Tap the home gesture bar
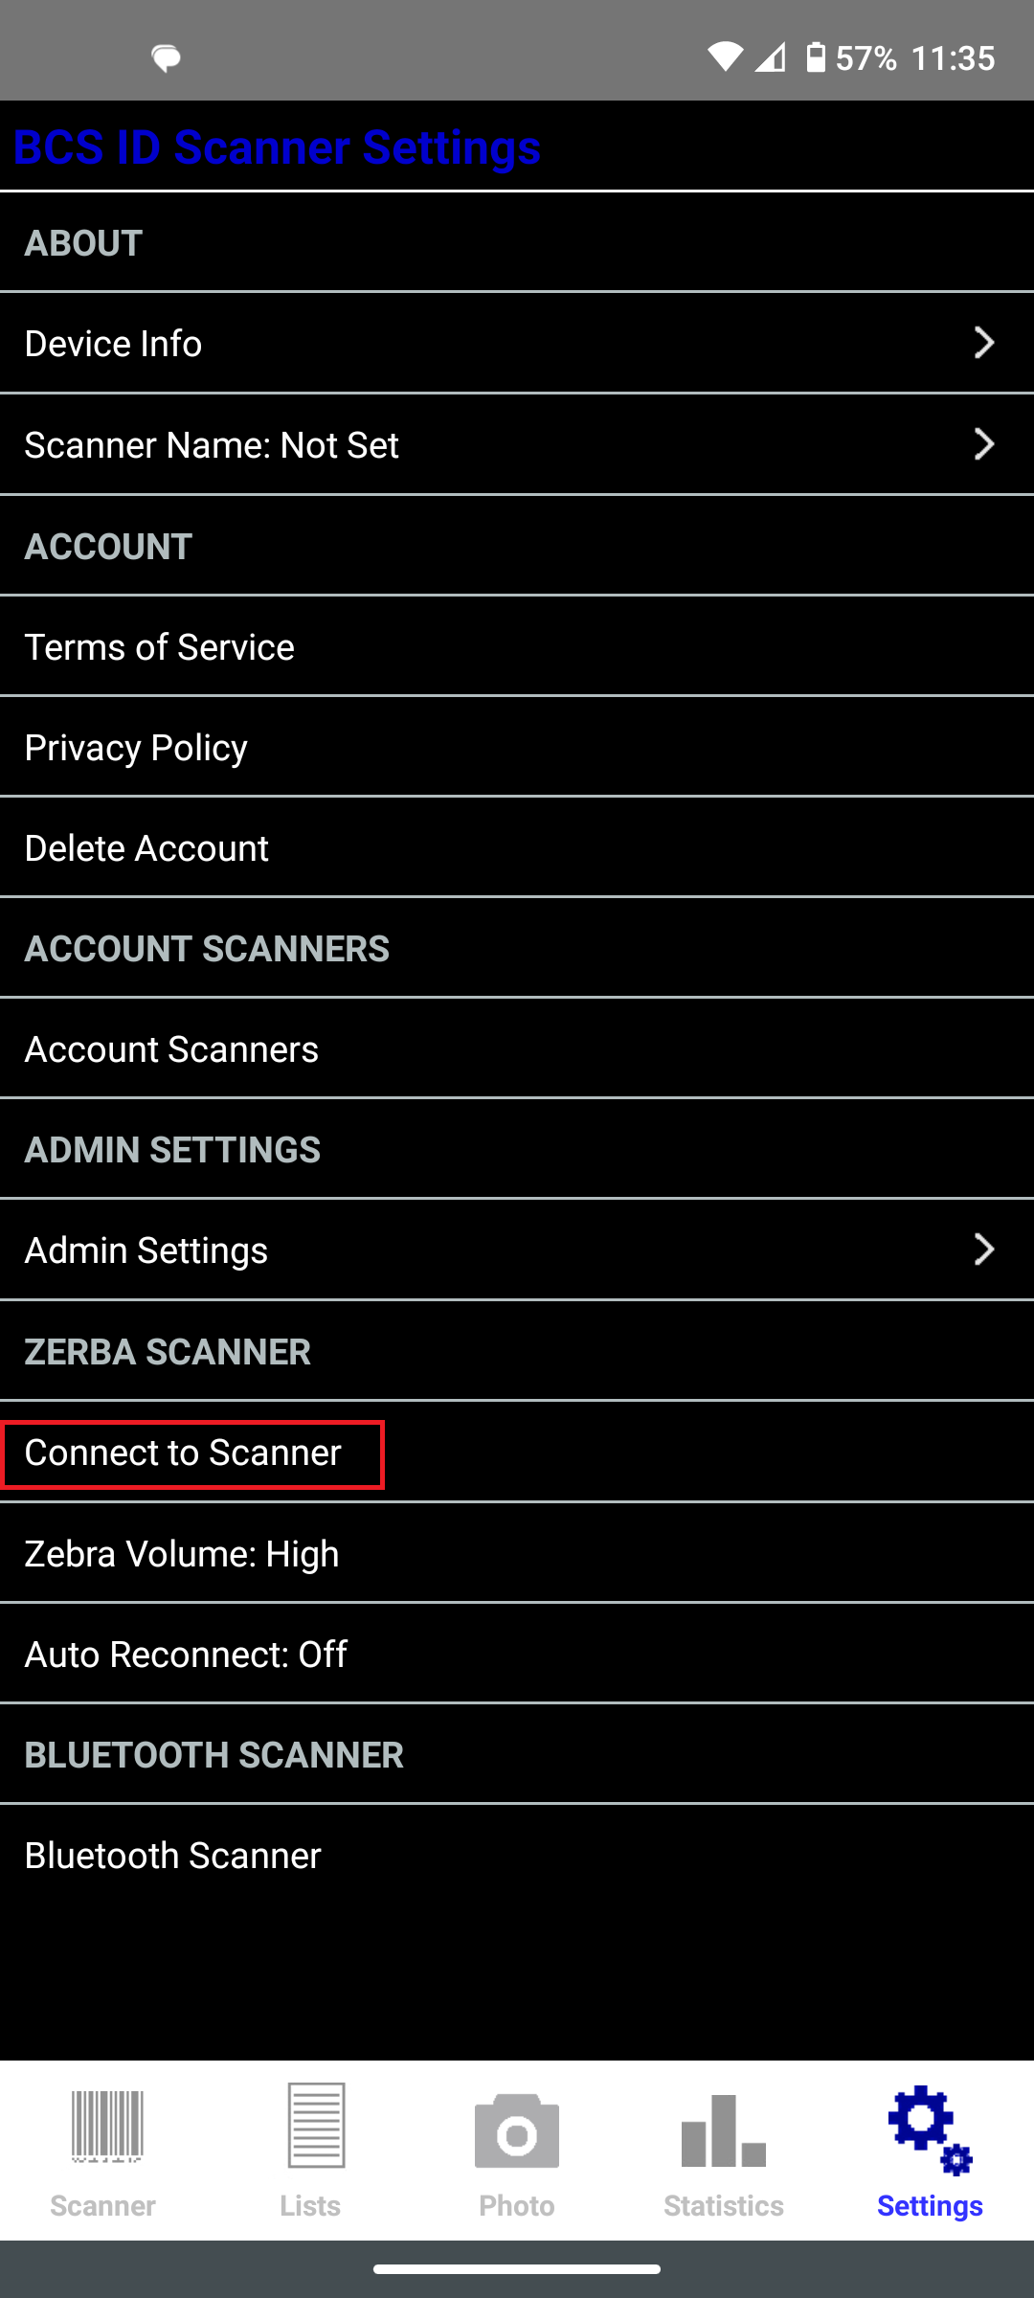 click(x=517, y=2269)
